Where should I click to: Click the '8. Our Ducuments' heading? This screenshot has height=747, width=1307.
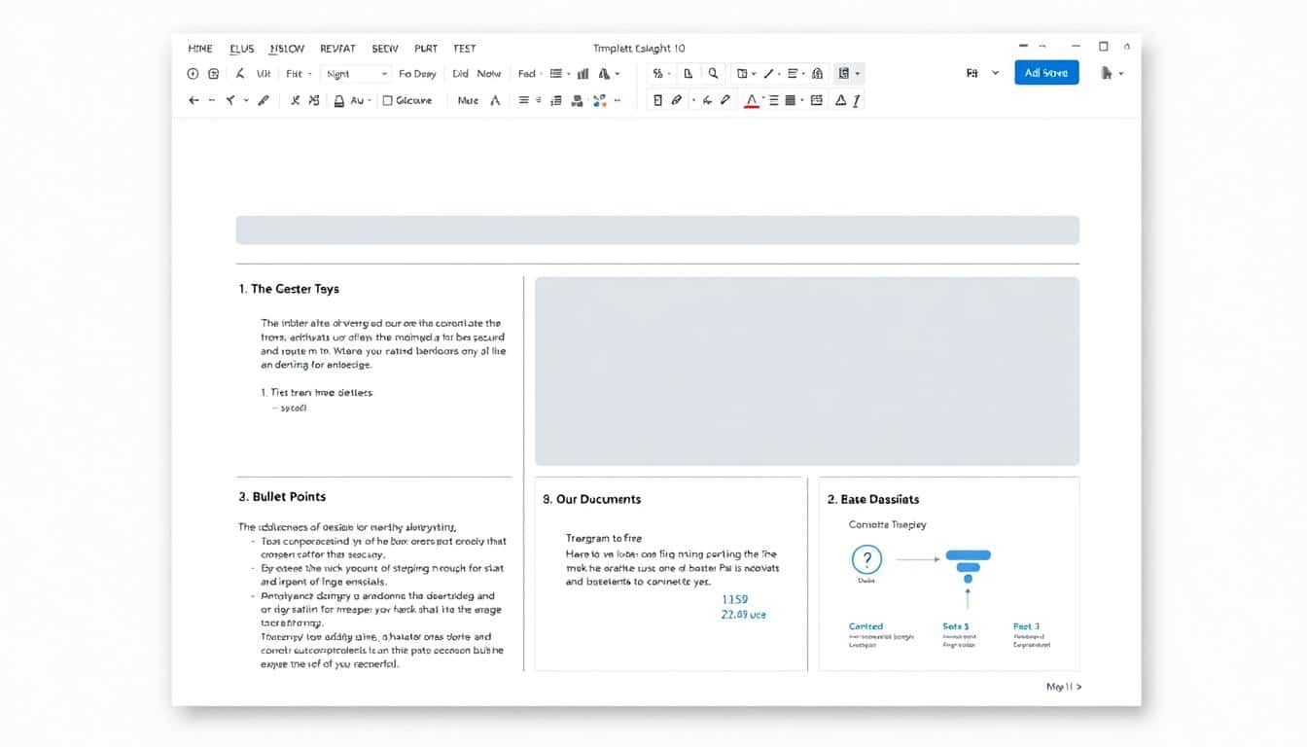tap(591, 499)
